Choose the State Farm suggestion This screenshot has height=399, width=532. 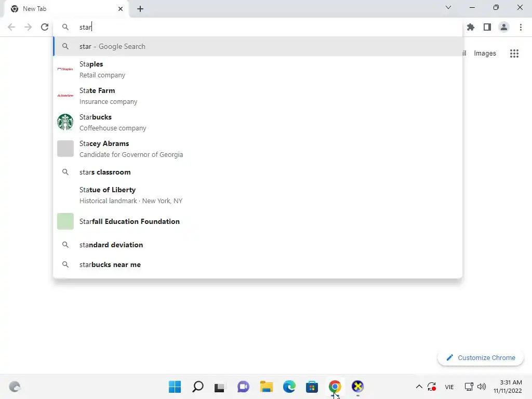pos(258,96)
